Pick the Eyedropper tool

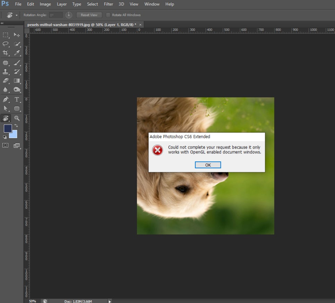17,53
